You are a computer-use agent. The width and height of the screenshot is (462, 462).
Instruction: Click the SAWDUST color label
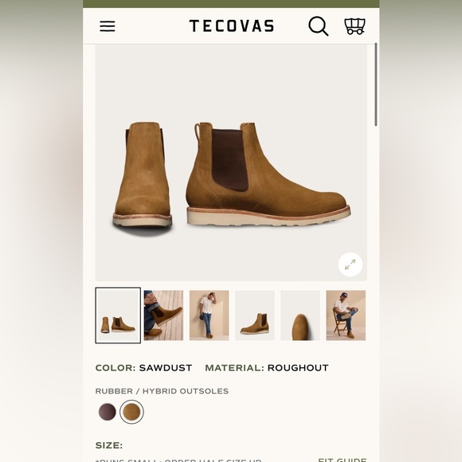point(166,368)
